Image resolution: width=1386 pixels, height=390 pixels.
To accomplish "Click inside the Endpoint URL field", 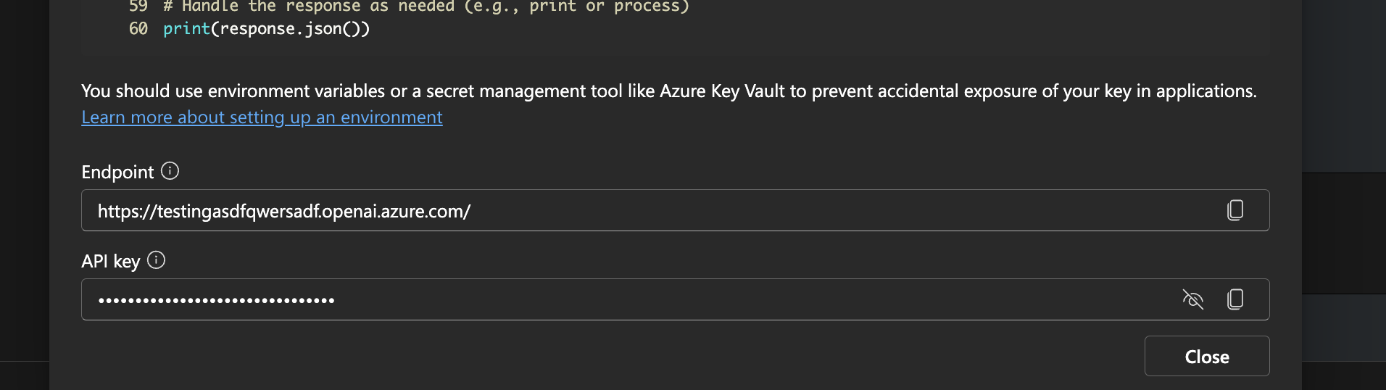I will [652, 211].
